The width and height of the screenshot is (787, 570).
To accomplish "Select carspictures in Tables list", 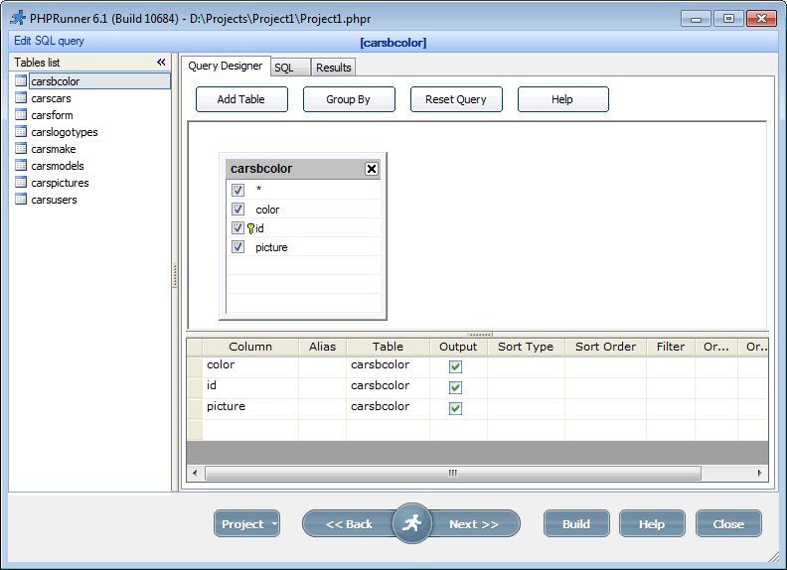I will (60, 183).
